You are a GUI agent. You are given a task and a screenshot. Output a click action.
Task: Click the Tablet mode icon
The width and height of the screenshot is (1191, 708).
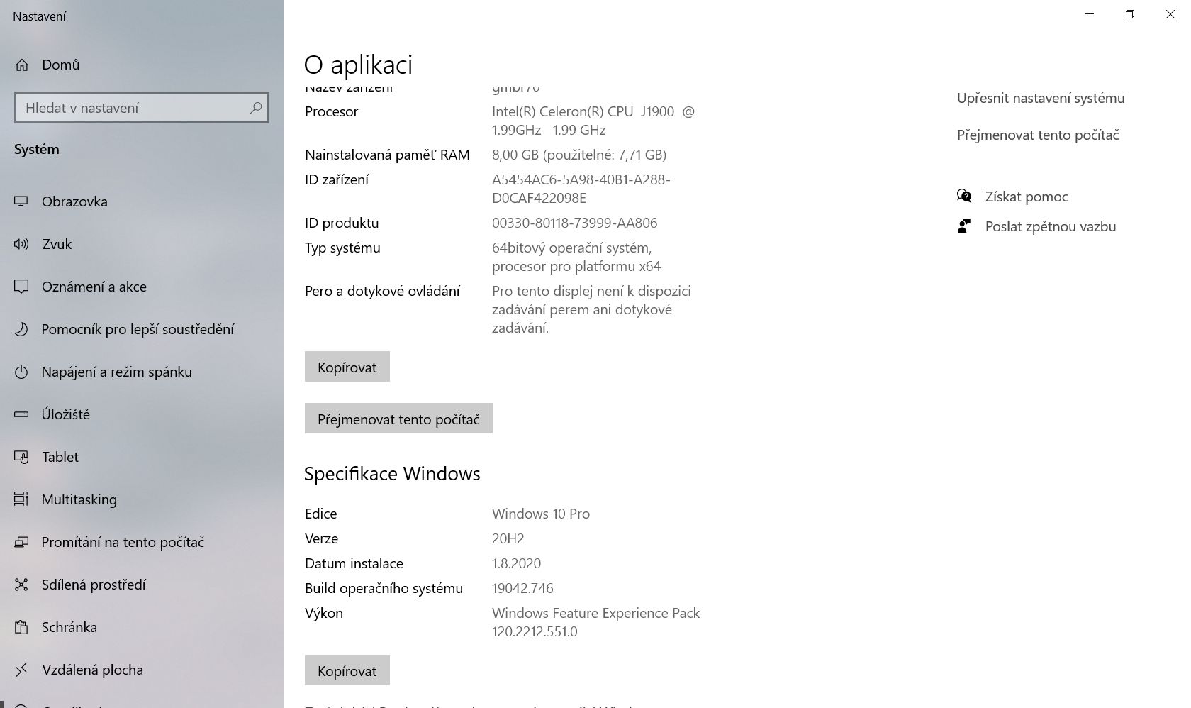click(21, 457)
